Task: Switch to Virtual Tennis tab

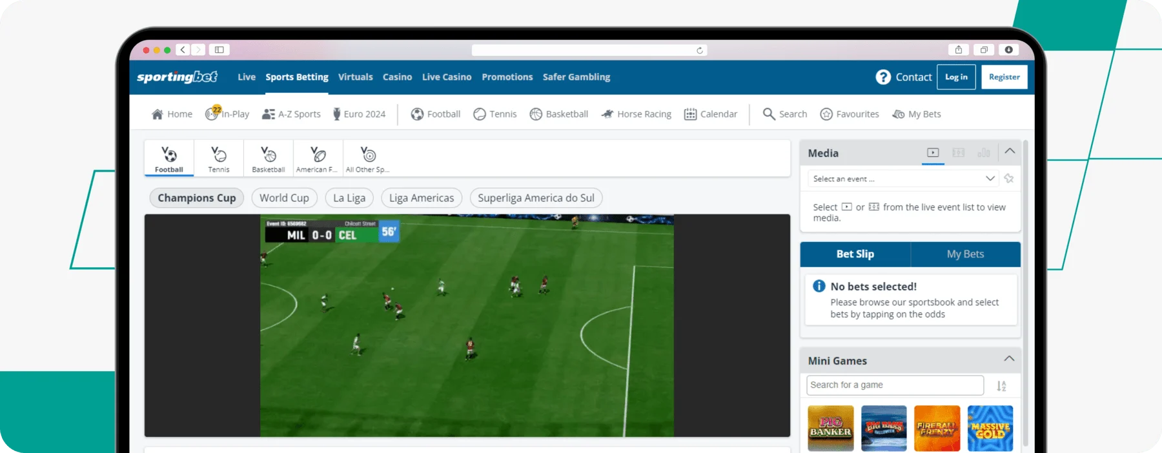Action: 219,159
